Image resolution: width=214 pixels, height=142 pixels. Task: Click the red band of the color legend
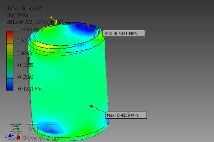click(x=10, y=37)
